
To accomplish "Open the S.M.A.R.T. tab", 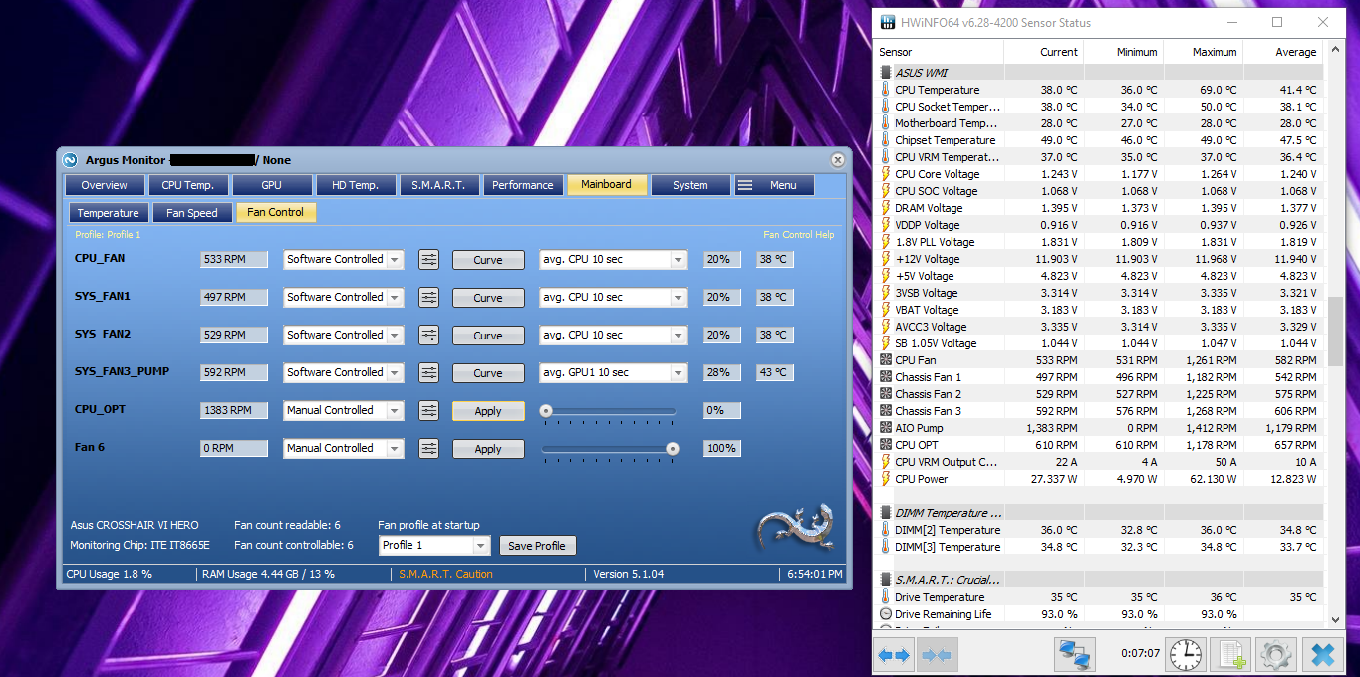I will [439, 185].
